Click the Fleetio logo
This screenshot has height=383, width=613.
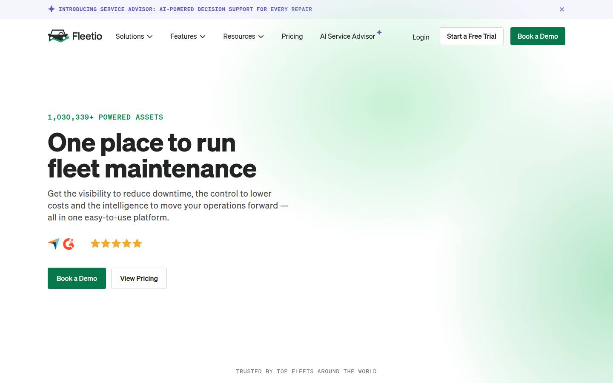pyautogui.click(x=75, y=36)
